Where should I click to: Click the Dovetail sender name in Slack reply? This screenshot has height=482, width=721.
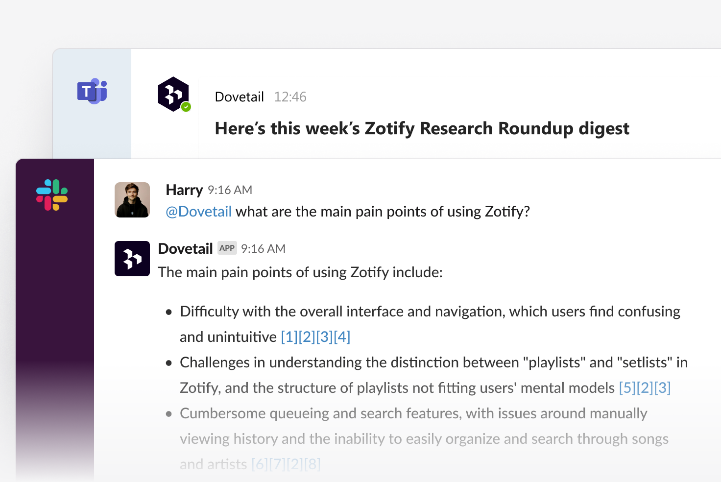[185, 249]
